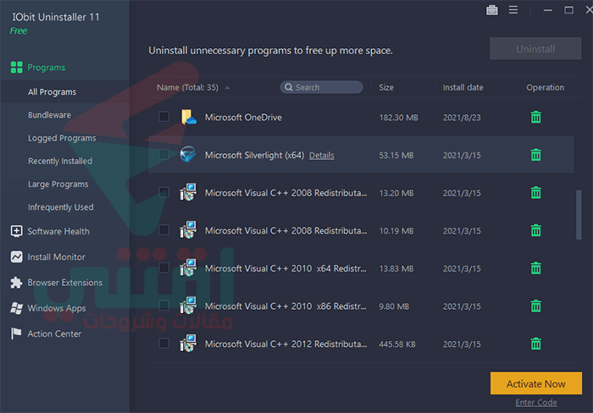Click into the Search field
The width and height of the screenshot is (593, 413).
click(321, 87)
